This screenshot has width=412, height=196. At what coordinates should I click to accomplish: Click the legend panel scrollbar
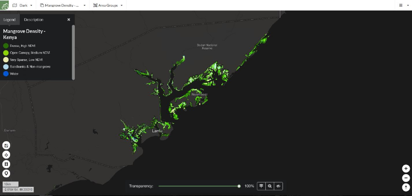pyautogui.click(x=74, y=52)
